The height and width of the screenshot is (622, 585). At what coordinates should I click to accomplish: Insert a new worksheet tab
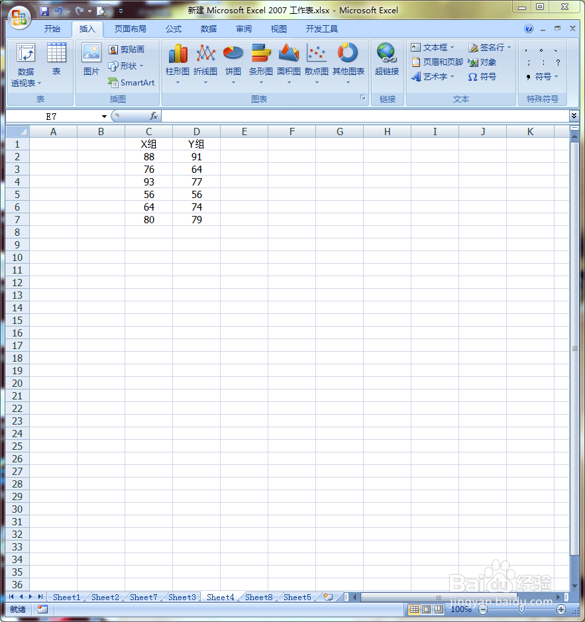(328, 597)
